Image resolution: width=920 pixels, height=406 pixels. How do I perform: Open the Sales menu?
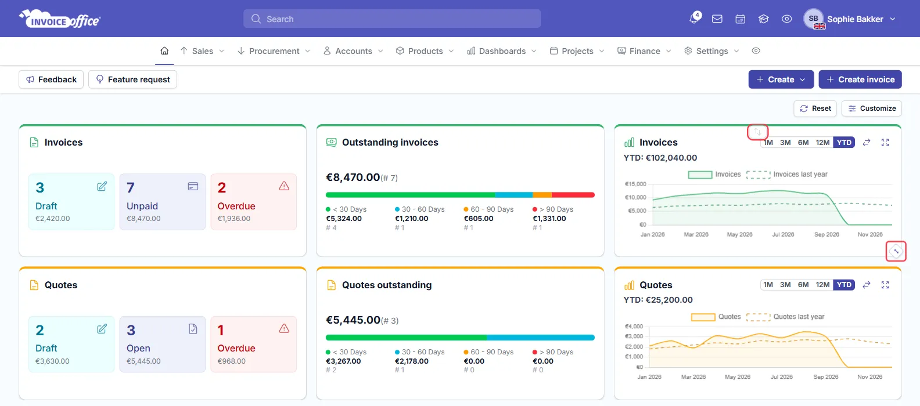[x=202, y=51]
